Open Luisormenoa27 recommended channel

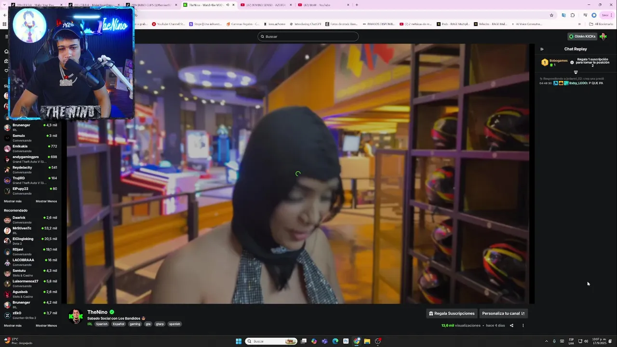pyautogui.click(x=31, y=283)
